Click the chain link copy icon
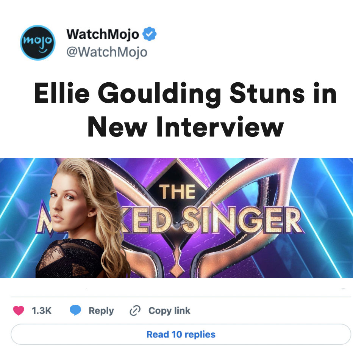353x355 pixels. [x=135, y=310]
